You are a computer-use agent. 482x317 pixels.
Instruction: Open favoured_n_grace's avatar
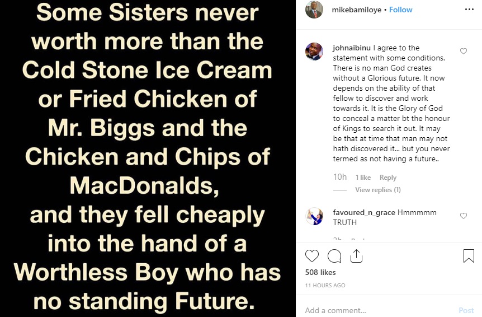point(314,216)
